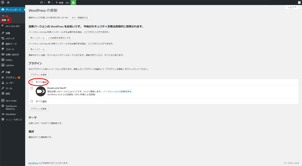
Task: Click the plugins update badge
Action: click(19, 77)
